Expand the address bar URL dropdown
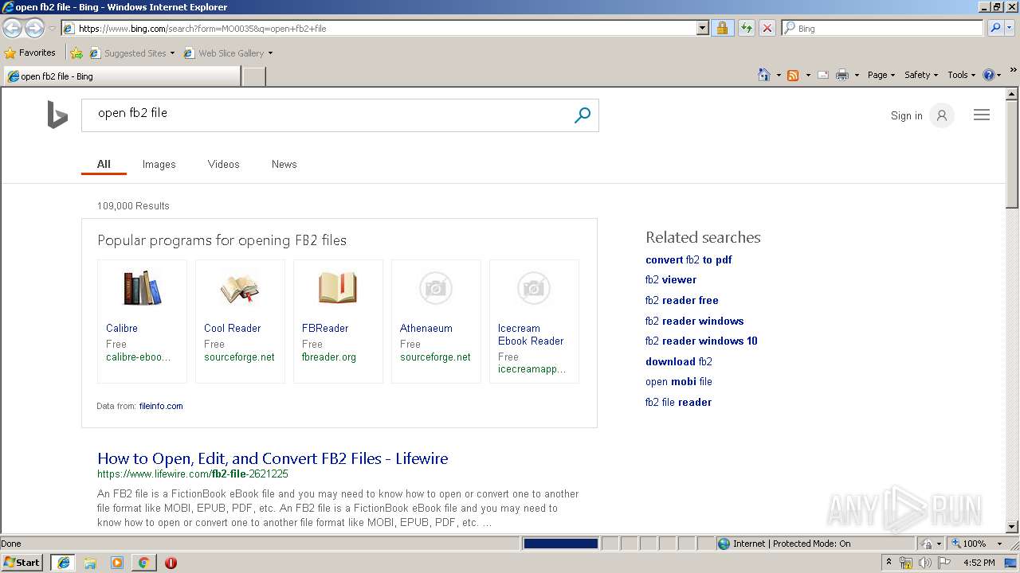The width and height of the screenshot is (1020, 573). 702,28
